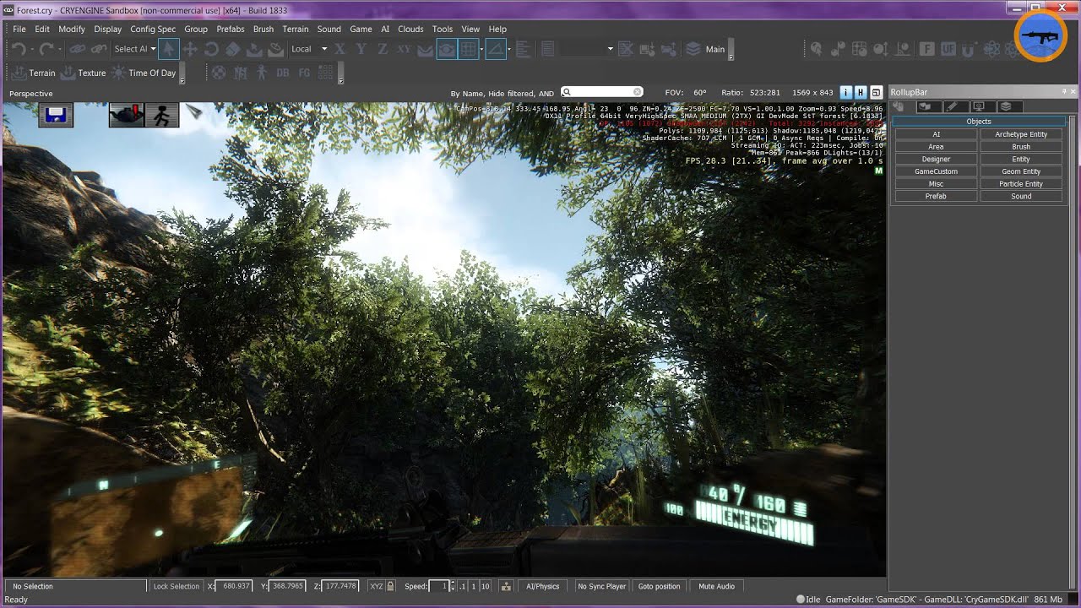Expand grid snap size dropdown arrow

point(481,49)
